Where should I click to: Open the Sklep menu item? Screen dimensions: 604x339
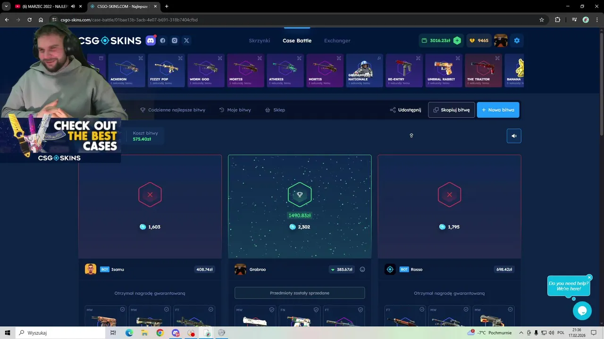tap(275, 110)
